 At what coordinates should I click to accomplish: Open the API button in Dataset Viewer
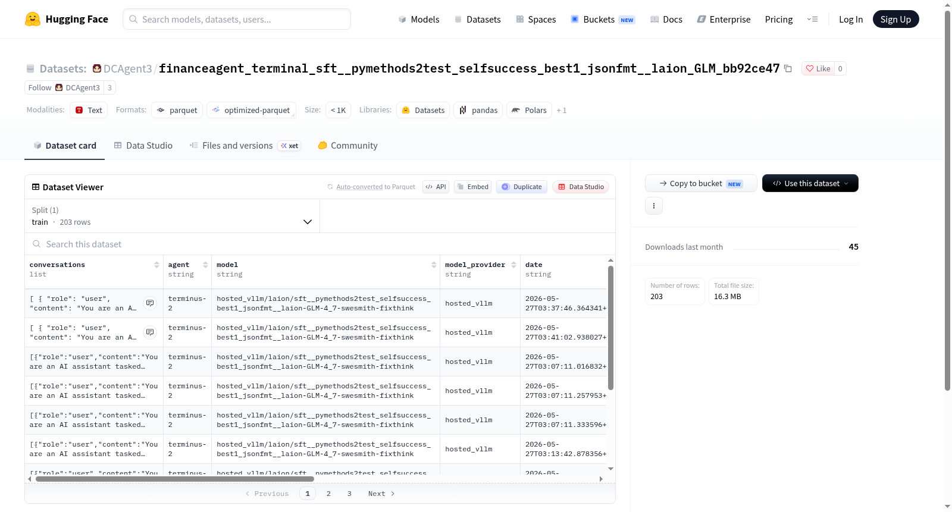point(436,187)
